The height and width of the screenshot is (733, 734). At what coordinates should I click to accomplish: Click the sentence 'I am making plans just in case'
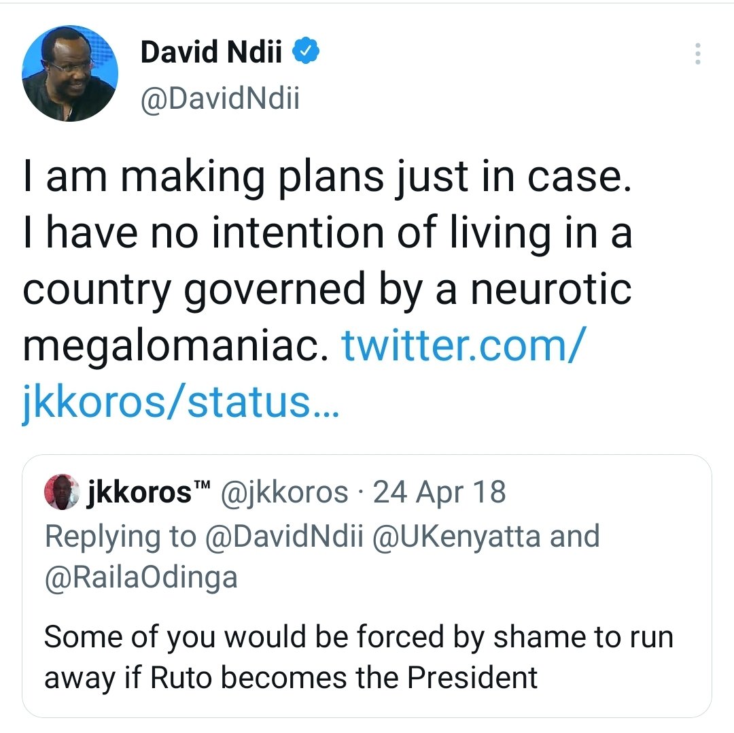tap(327, 176)
